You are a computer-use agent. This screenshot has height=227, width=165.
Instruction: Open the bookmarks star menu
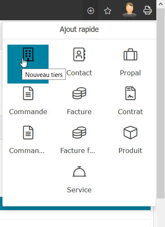click(108, 11)
